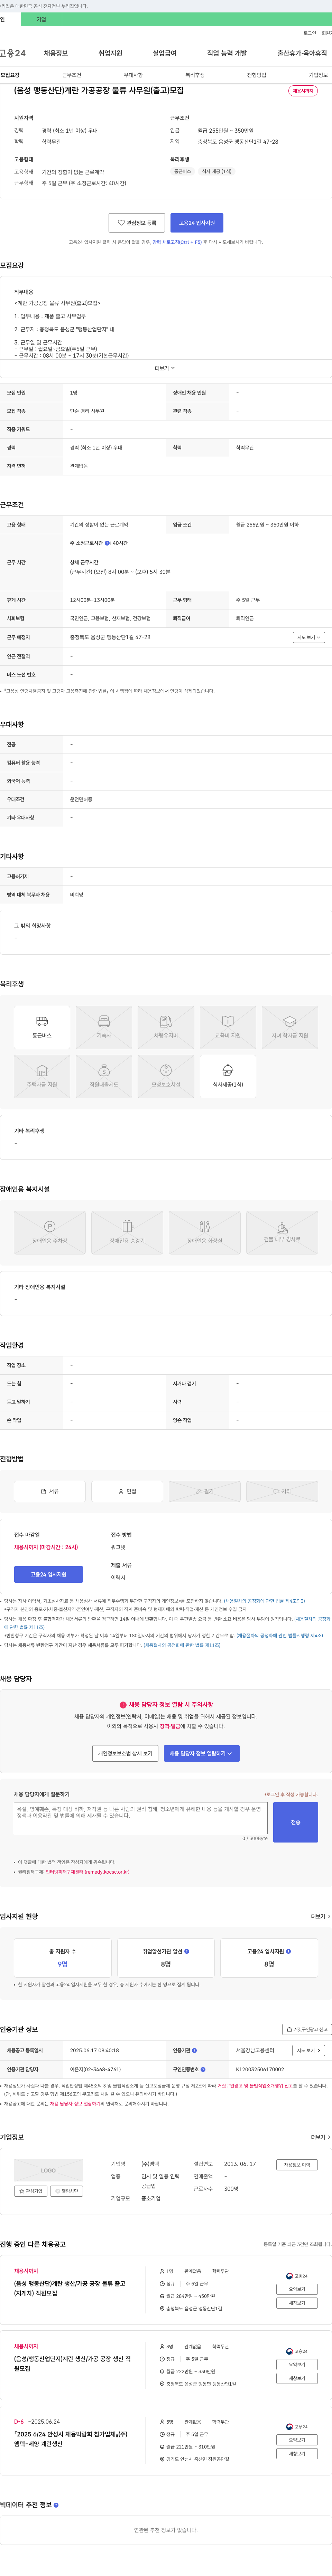Image resolution: width=332 pixels, height=2576 pixels.
Task: Click info icon beside 인증기관 label
Action: pyautogui.click(x=194, y=2050)
